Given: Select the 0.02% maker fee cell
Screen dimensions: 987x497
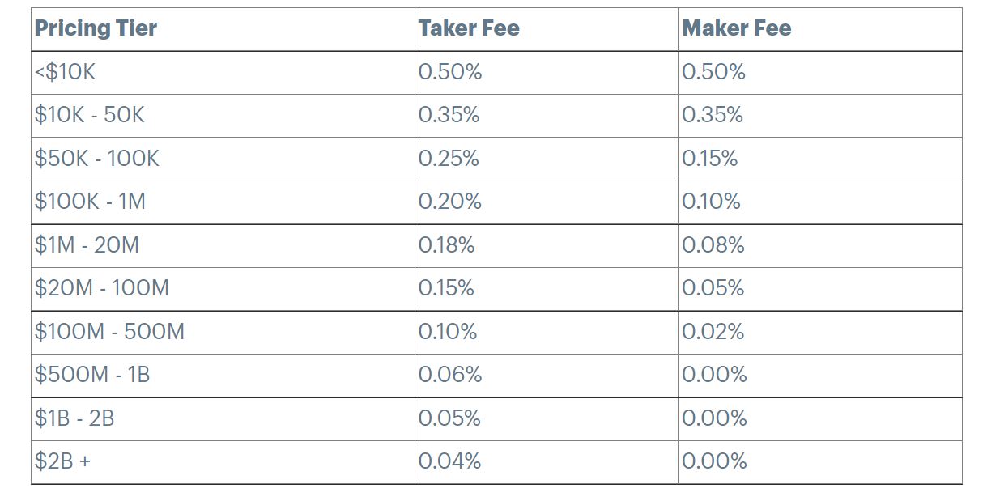Looking at the screenshot, I should point(820,333).
